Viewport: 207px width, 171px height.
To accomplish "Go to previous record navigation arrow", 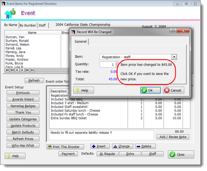I will (17, 70).
